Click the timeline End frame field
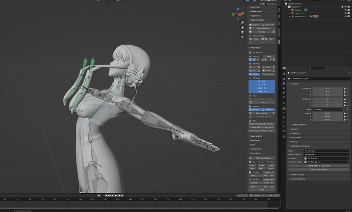 pos(273,195)
